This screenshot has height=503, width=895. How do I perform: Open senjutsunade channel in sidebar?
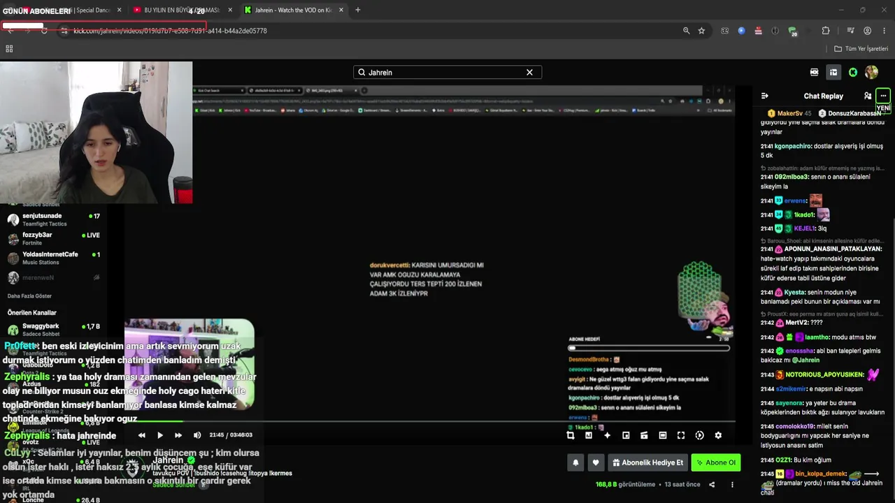[x=52, y=219]
